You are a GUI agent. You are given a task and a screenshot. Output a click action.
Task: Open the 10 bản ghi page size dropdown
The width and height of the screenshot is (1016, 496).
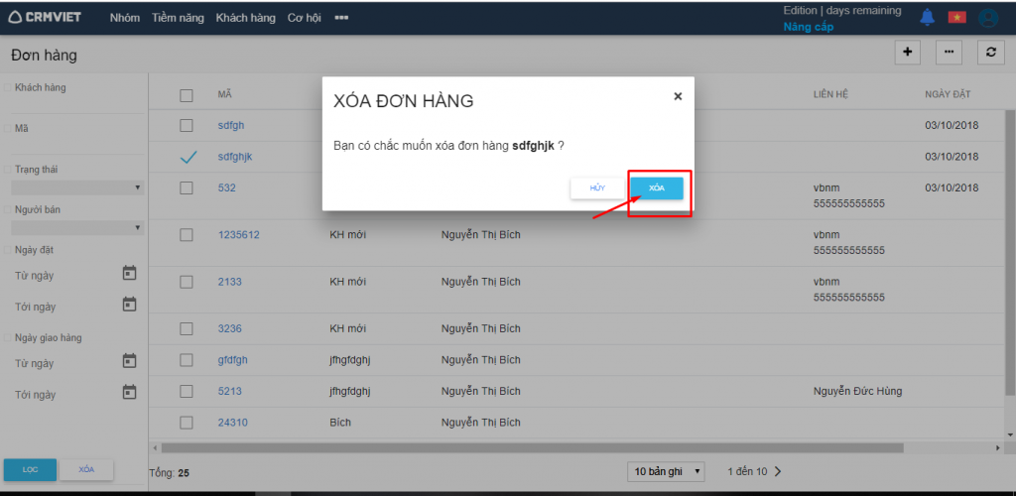tap(666, 471)
